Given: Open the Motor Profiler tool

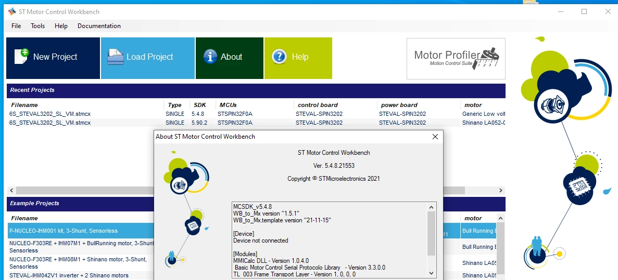Looking at the screenshot, I should (456, 59).
